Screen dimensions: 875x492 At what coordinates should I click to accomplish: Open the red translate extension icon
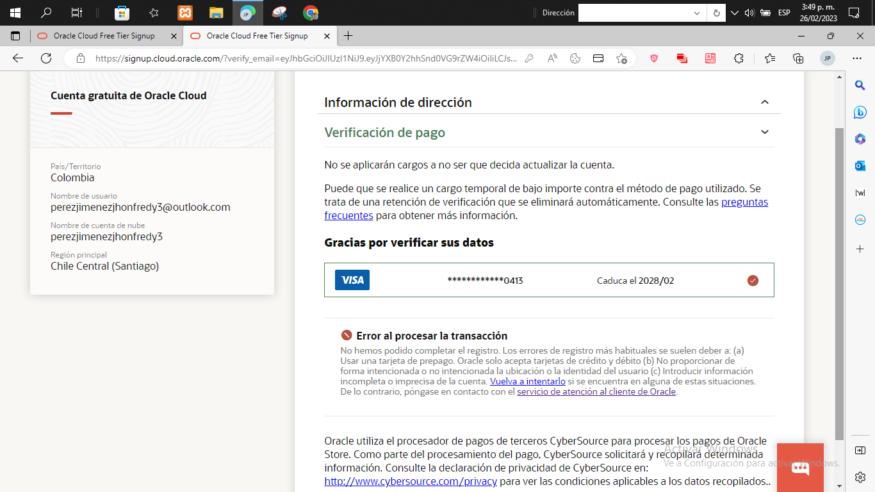(710, 58)
